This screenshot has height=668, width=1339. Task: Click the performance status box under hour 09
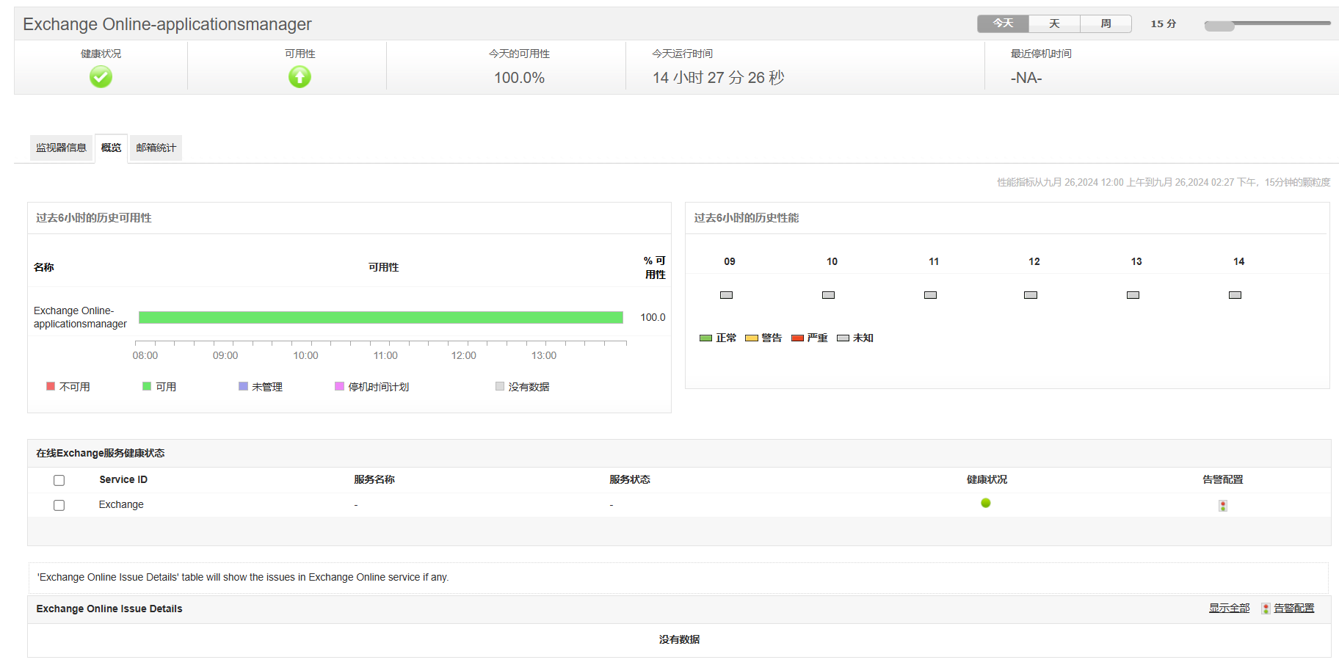[x=727, y=295]
